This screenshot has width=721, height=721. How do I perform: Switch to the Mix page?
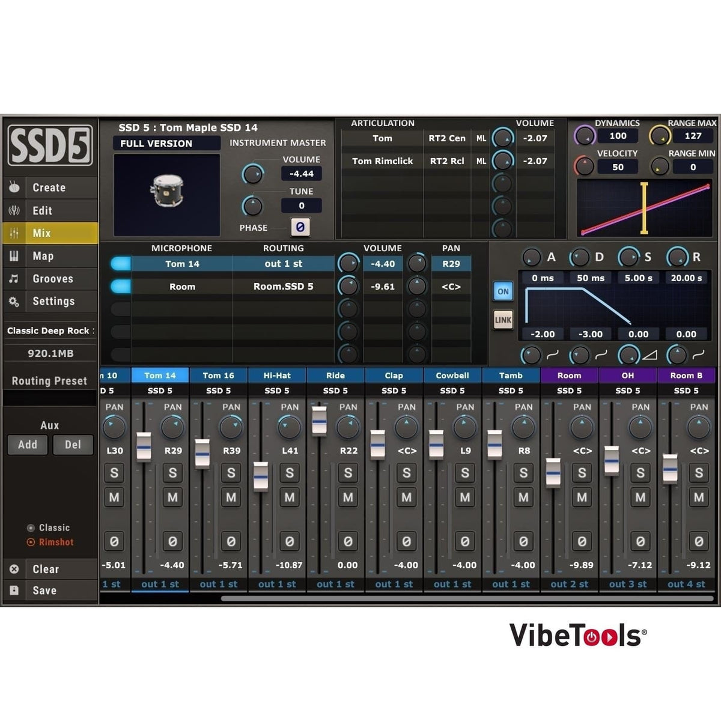coord(50,233)
